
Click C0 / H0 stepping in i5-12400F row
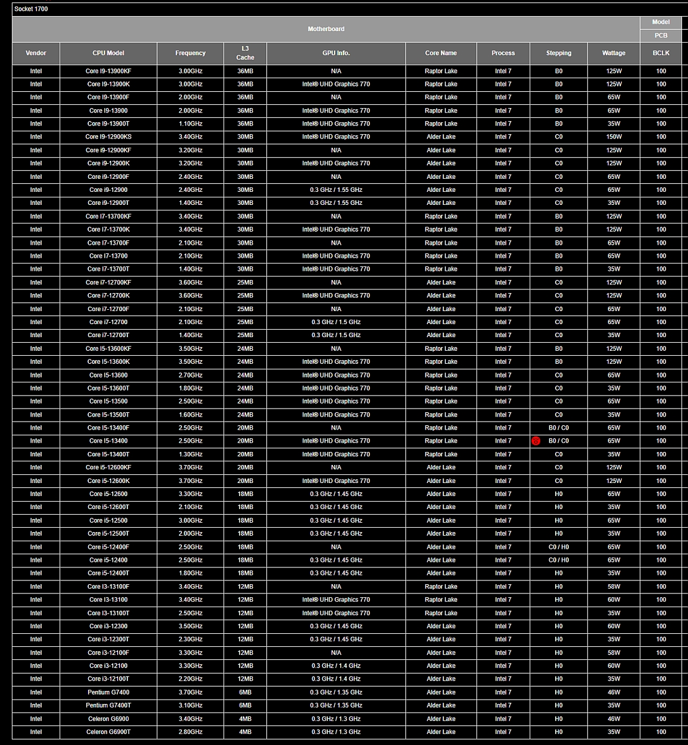coord(559,547)
